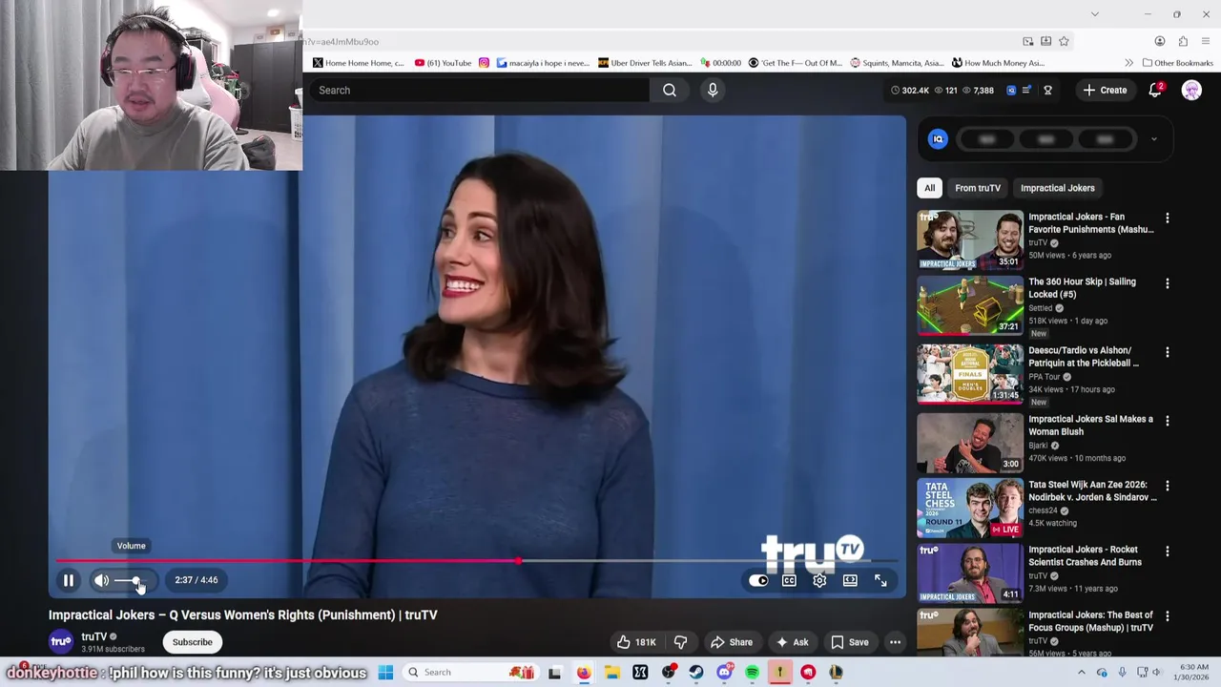Switch to theater mode

click(850, 580)
